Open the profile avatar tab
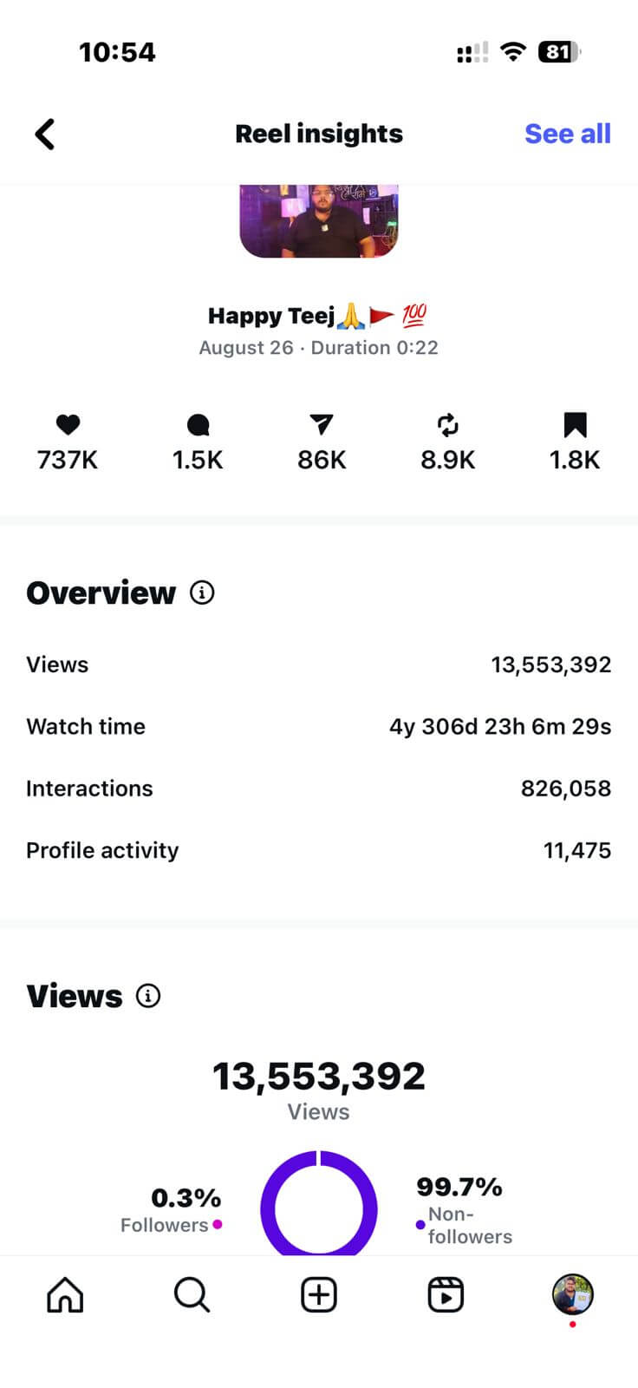Image resolution: width=638 pixels, height=1388 pixels. point(573,1294)
